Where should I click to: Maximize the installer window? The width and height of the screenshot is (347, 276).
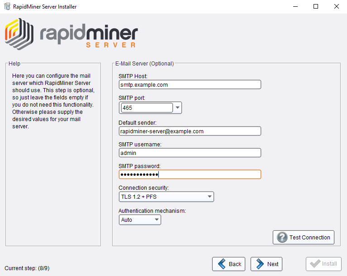coord(316,7)
